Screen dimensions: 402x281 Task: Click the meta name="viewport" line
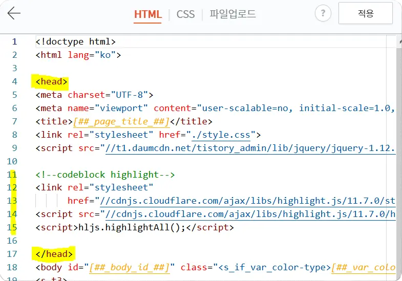(x=215, y=108)
